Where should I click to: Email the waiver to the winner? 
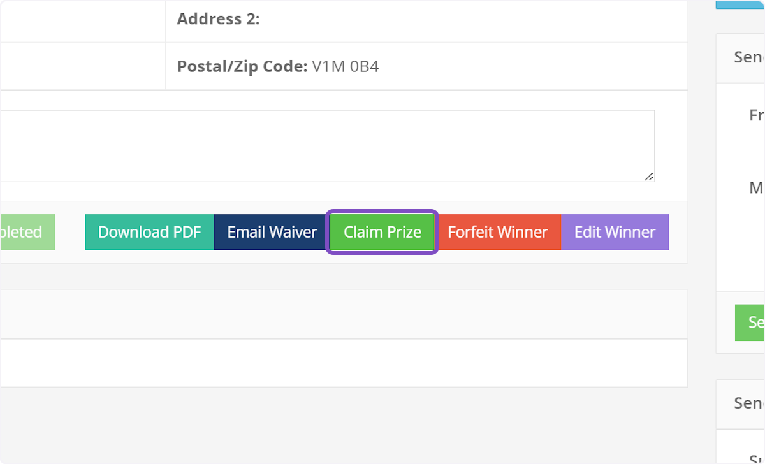270,232
